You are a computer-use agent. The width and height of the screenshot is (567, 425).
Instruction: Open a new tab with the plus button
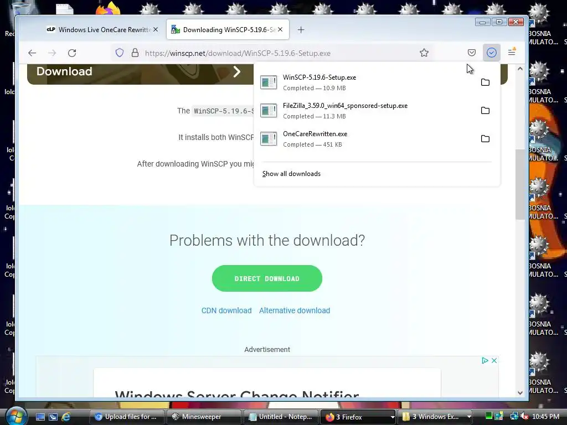(x=301, y=30)
